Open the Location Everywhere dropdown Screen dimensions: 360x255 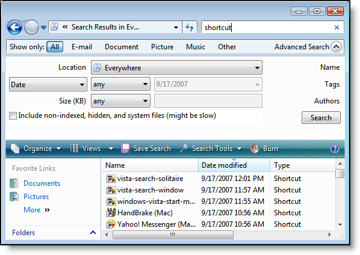(x=176, y=67)
